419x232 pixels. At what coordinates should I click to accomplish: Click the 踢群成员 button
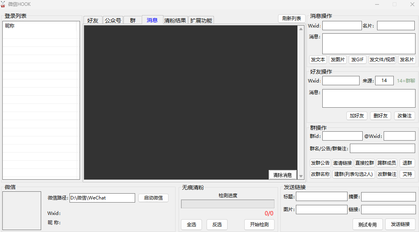coord(387,163)
